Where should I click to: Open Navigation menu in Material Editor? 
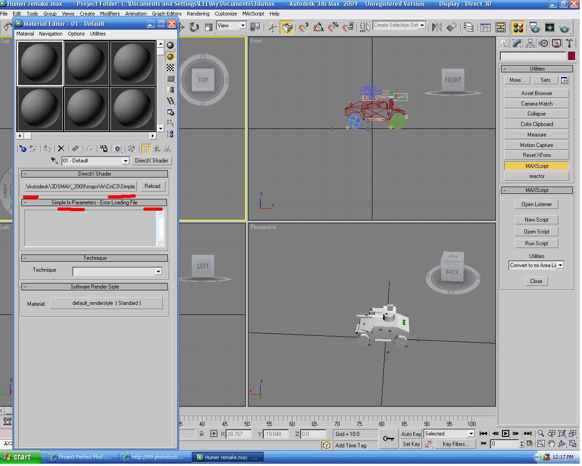click(51, 34)
